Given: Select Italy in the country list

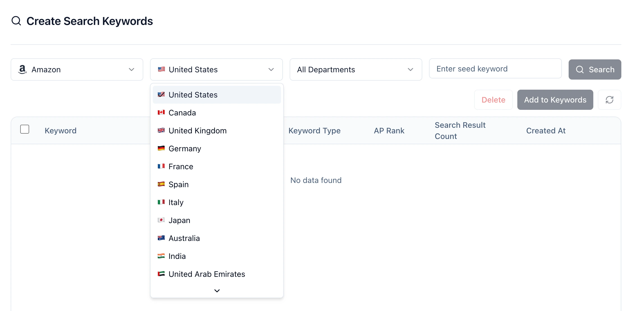Looking at the screenshot, I should [x=217, y=202].
